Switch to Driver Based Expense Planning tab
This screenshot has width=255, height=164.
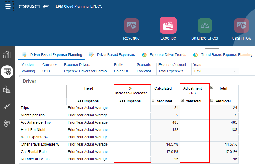click(56, 55)
